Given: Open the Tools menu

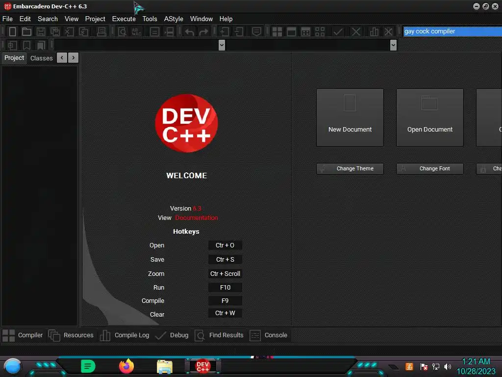Looking at the screenshot, I should point(150,19).
